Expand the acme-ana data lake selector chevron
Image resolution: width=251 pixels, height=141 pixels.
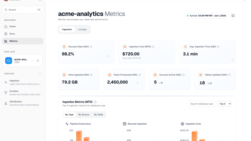pyautogui.click(x=32, y=61)
